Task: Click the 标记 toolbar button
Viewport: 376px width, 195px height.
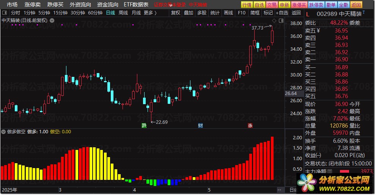Action: coord(268,12)
